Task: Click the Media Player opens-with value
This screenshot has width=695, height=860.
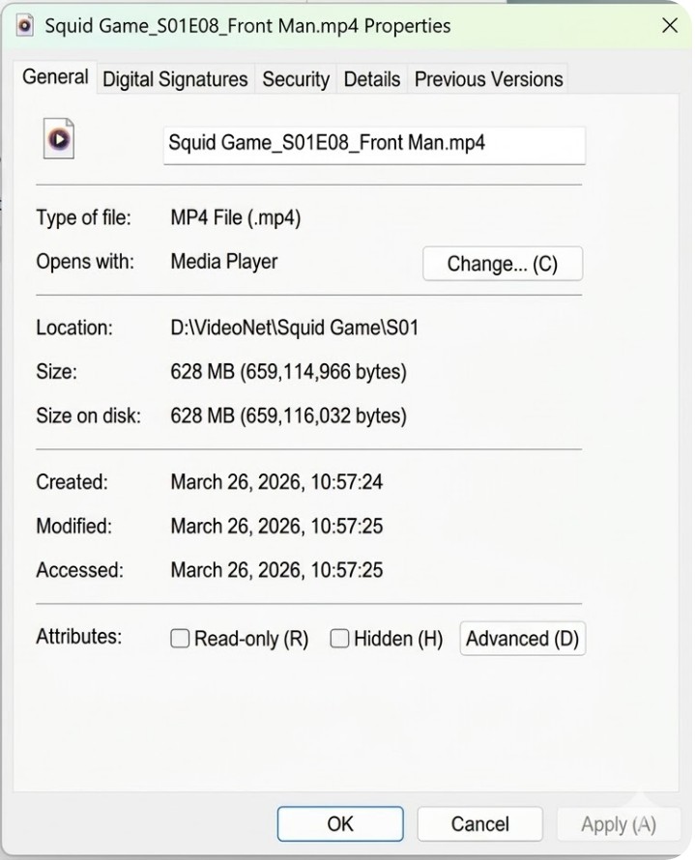Action: pos(224,261)
